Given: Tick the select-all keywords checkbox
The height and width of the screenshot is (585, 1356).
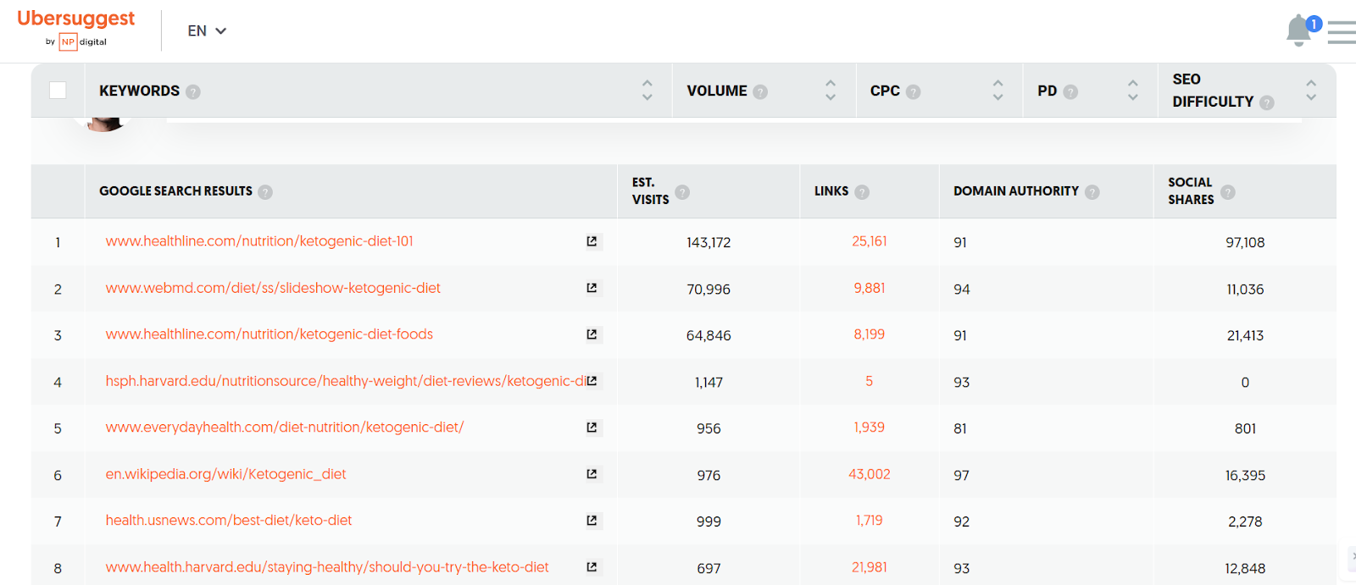Looking at the screenshot, I should [58, 90].
